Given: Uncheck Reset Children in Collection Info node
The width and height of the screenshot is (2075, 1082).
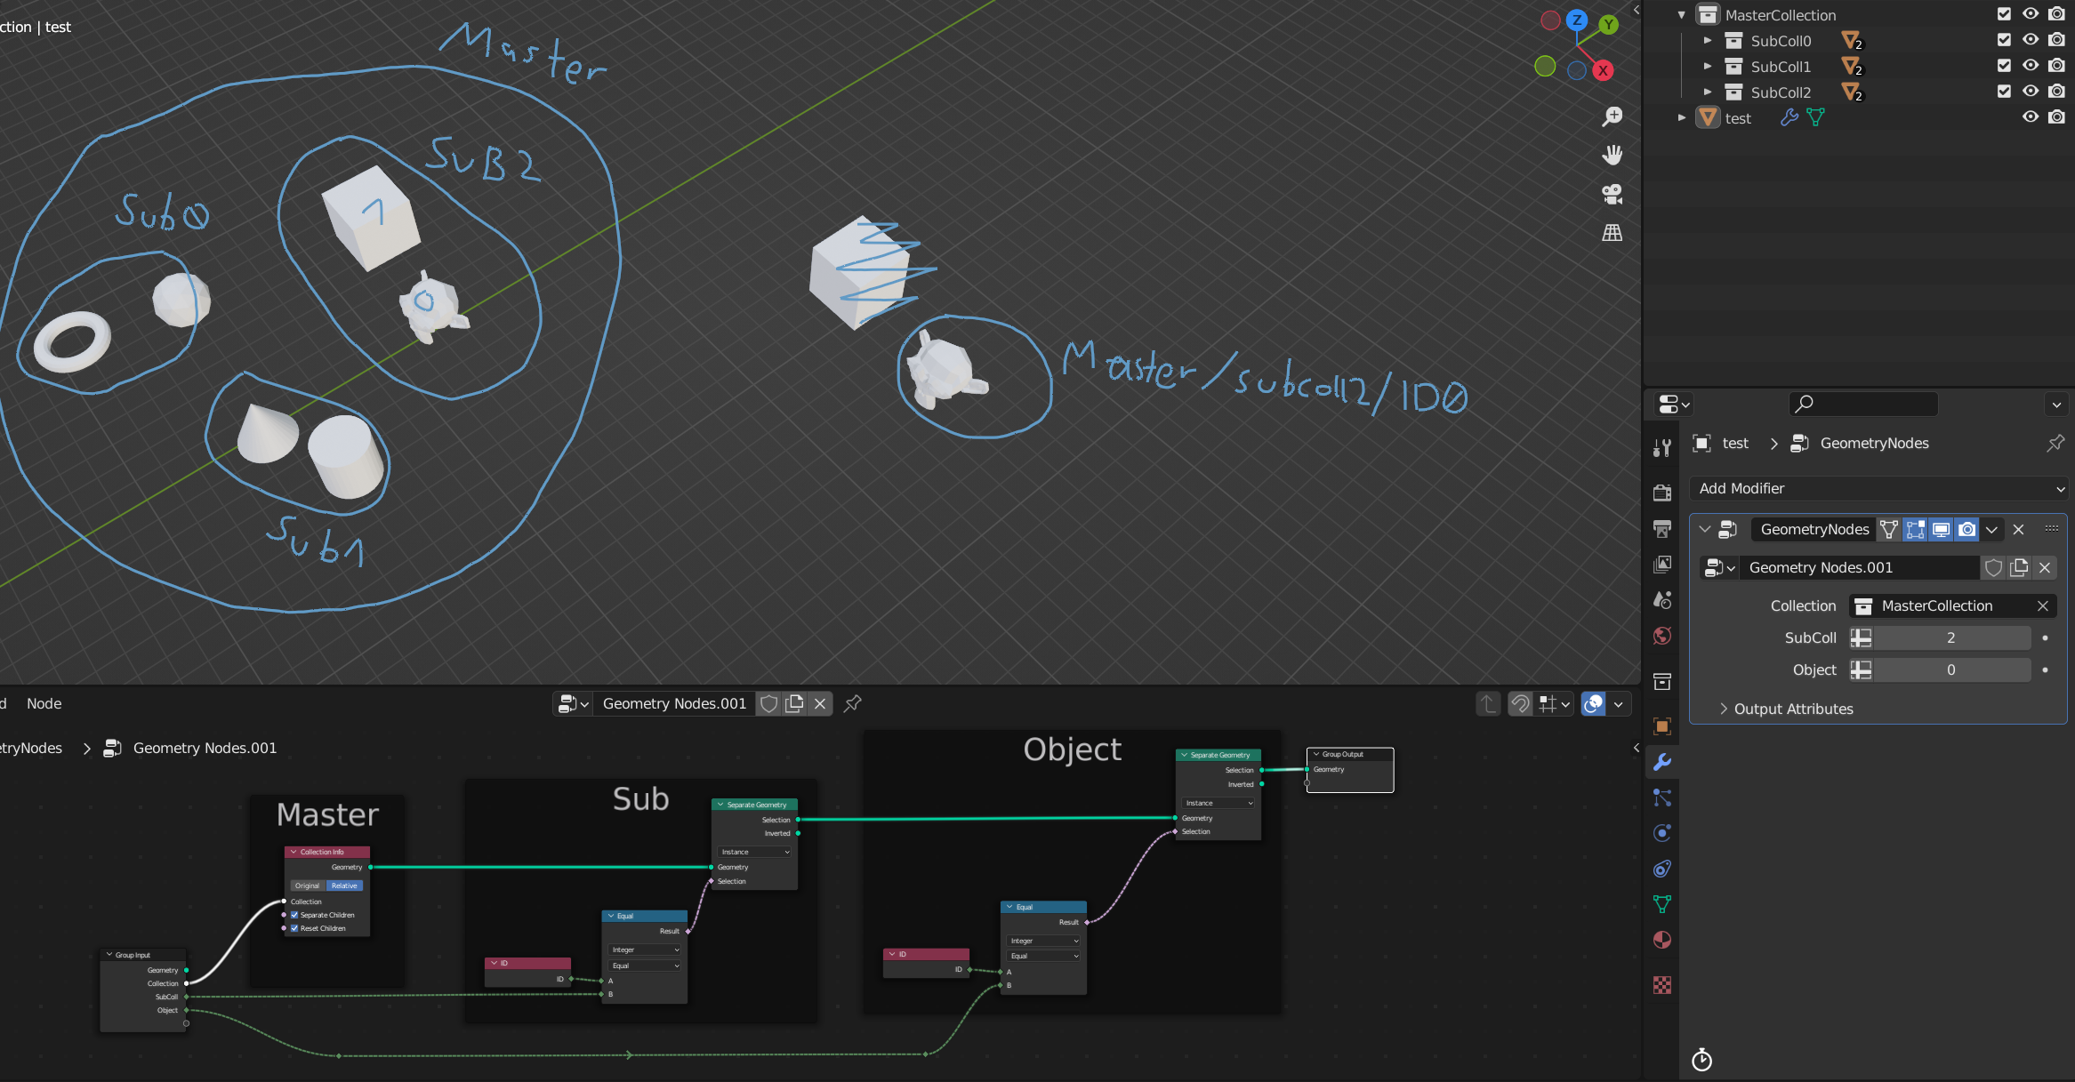Looking at the screenshot, I should tap(294, 928).
